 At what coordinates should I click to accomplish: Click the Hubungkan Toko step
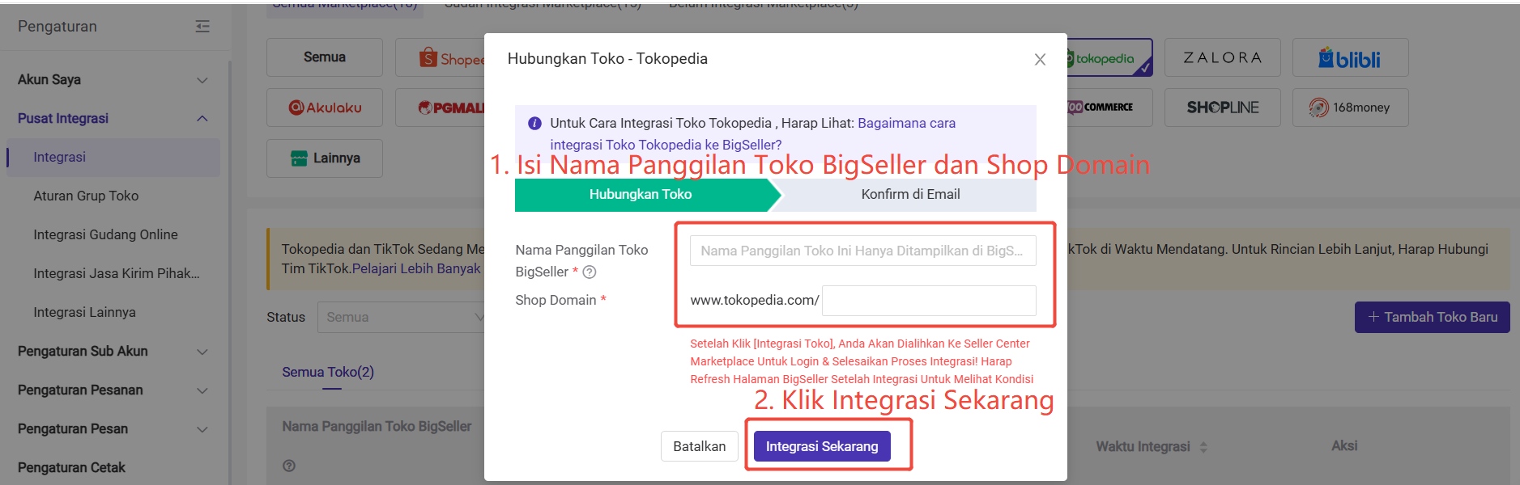coord(641,195)
